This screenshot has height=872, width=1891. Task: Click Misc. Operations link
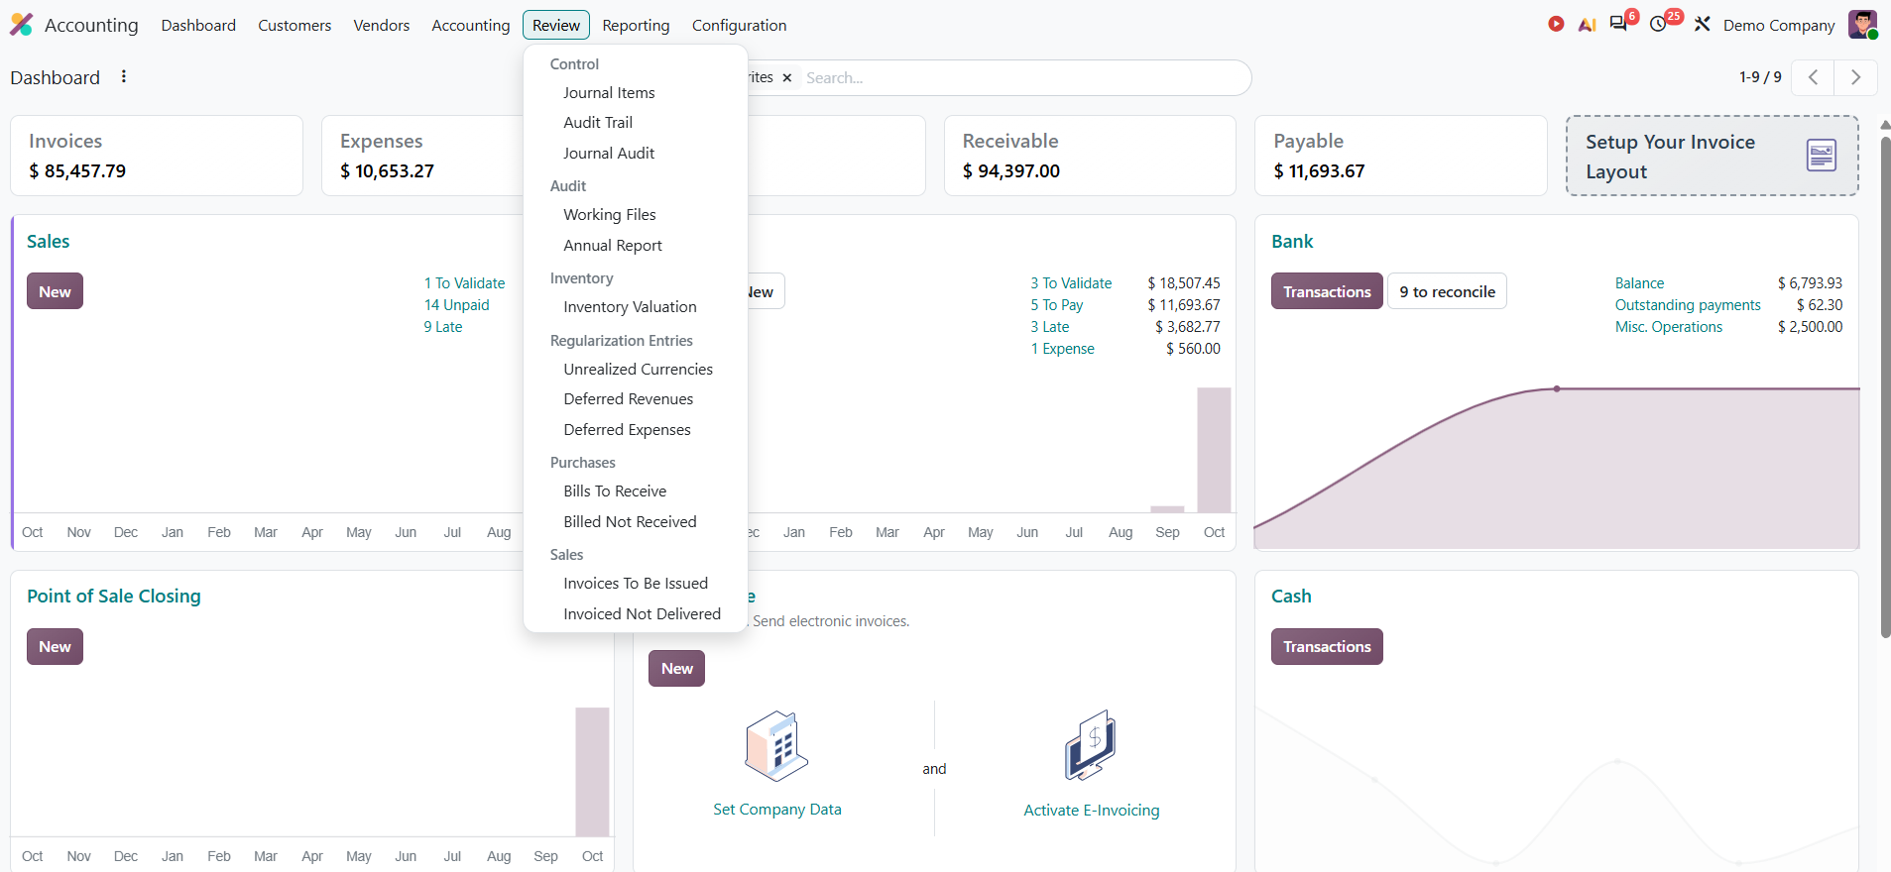click(x=1669, y=327)
